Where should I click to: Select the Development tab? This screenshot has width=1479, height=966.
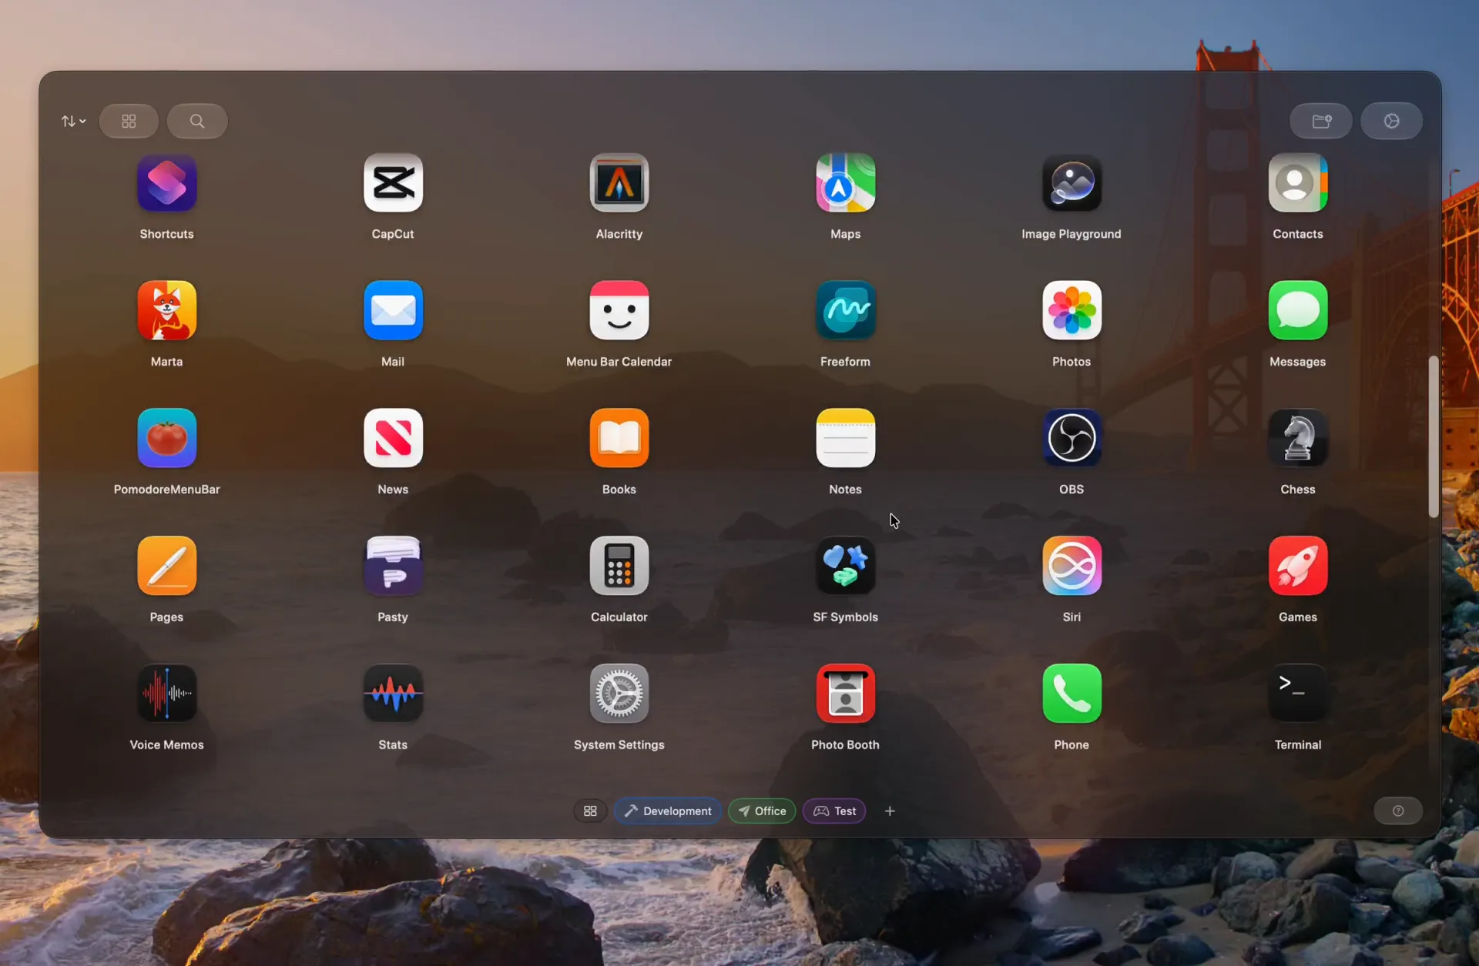click(x=667, y=811)
